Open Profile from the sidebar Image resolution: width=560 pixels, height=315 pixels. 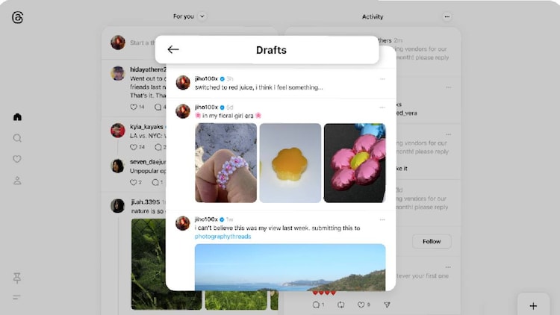(x=17, y=181)
